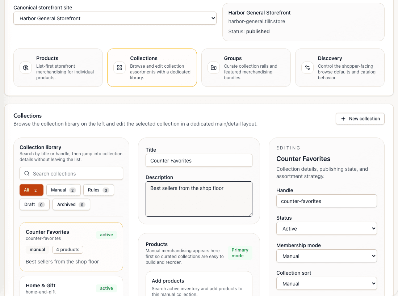Image resolution: width=398 pixels, height=296 pixels.
Task: Open the Collection sort dropdown
Action: click(326, 284)
